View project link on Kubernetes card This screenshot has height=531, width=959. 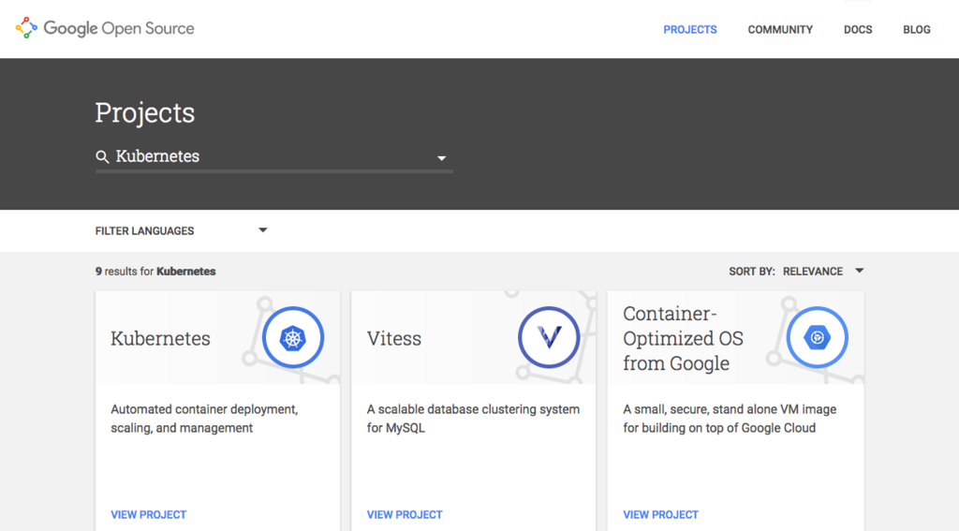point(149,514)
